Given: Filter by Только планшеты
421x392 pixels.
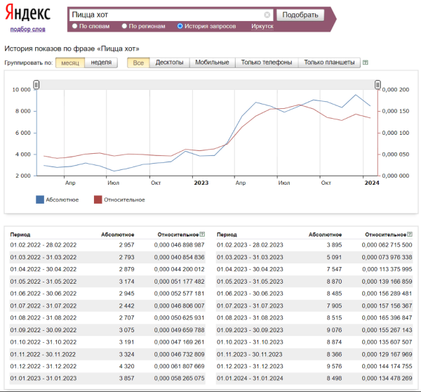Looking at the screenshot, I should (x=328, y=63).
